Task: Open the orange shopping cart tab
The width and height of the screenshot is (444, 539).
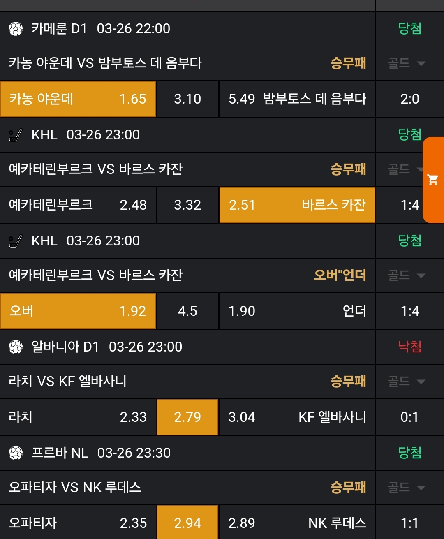Action: click(433, 180)
